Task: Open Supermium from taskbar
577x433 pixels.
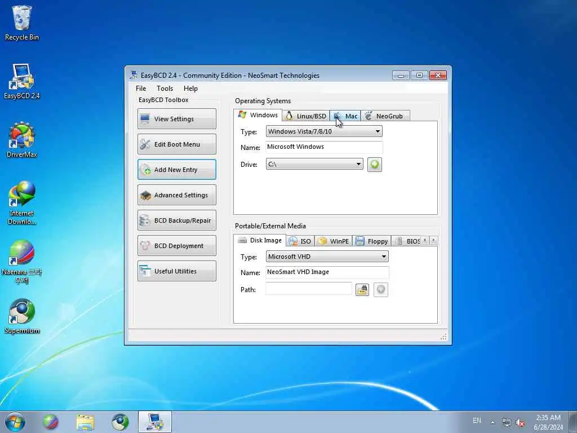Action: click(x=120, y=422)
